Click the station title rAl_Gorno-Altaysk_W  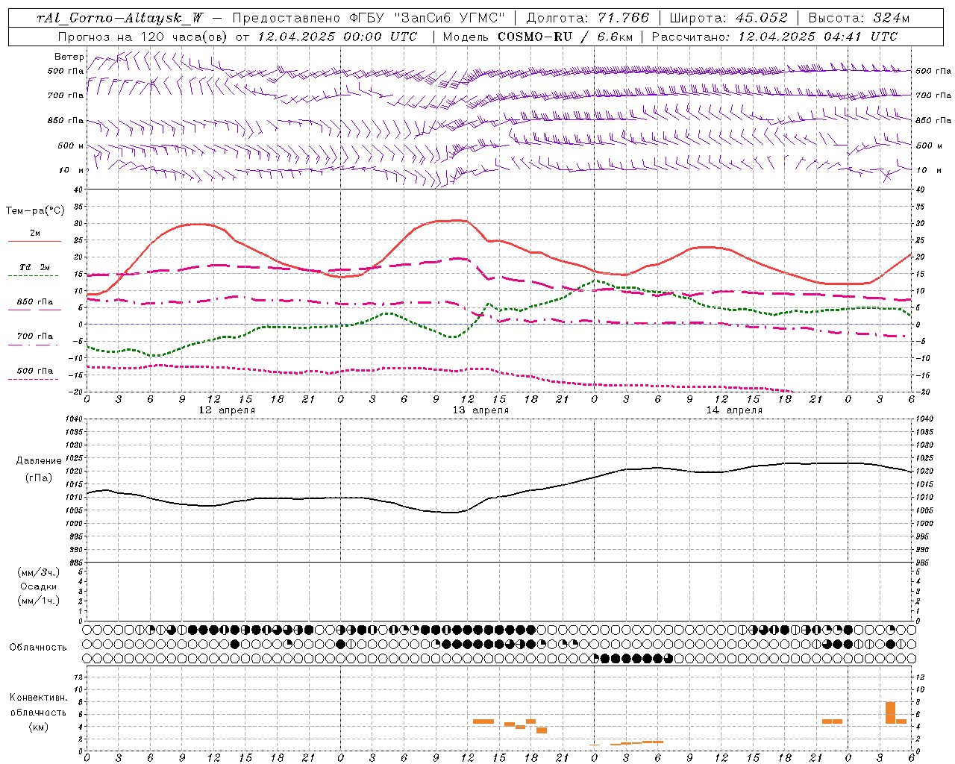point(120,18)
